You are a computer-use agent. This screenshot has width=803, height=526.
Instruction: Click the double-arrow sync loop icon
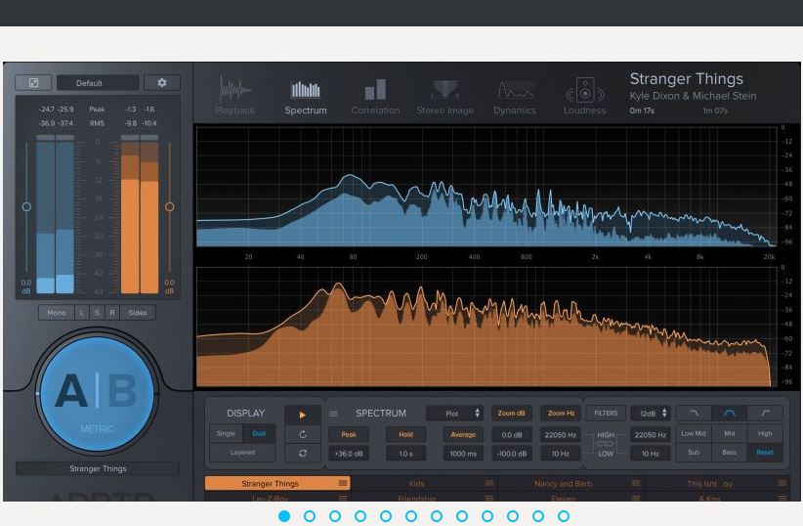[x=303, y=454]
